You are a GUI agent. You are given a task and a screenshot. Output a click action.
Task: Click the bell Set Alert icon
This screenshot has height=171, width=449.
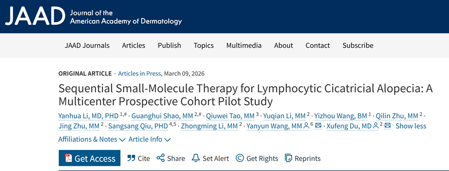click(x=196, y=158)
